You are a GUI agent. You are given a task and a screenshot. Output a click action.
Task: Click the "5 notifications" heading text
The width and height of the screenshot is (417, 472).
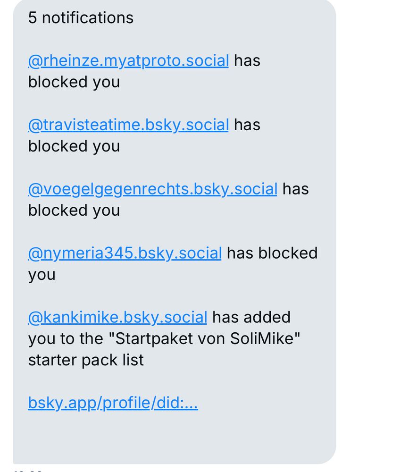pos(81,17)
